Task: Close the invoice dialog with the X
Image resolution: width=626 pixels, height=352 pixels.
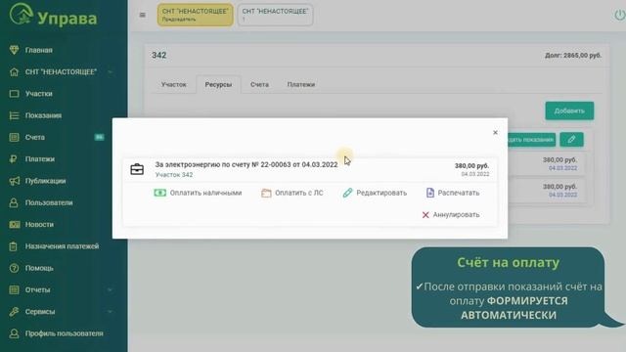Action: (495, 133)
